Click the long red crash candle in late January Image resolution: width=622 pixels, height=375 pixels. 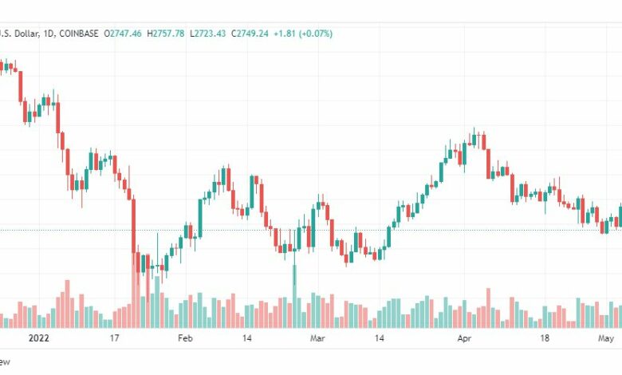134,226
